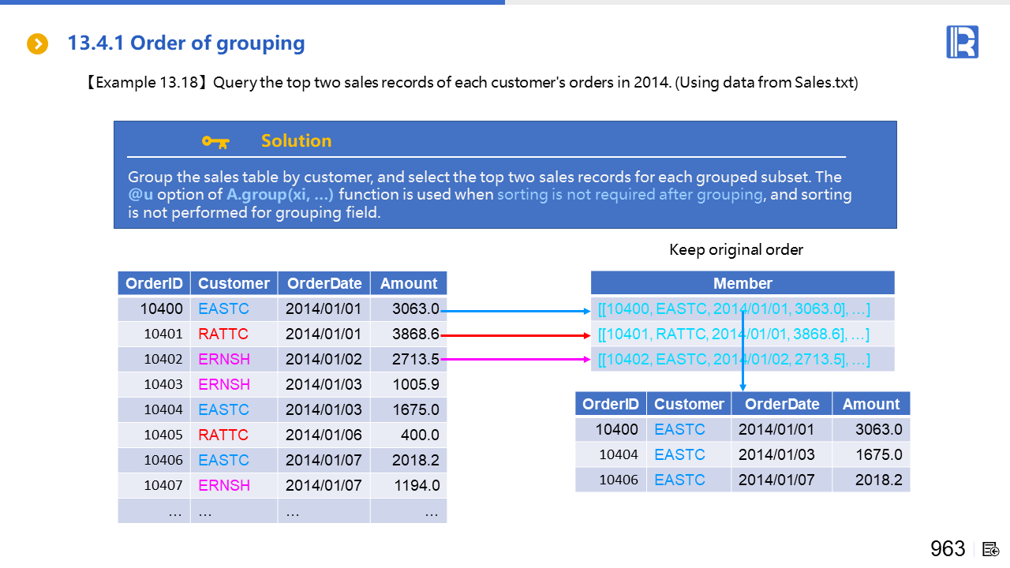Click the blue R logo icon
This screenshot has width=1010, height=568.
962,42
